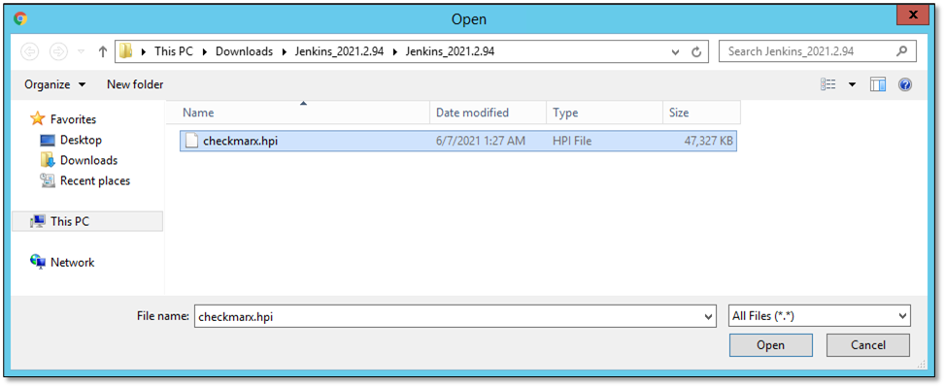Click the Open button

770,345
